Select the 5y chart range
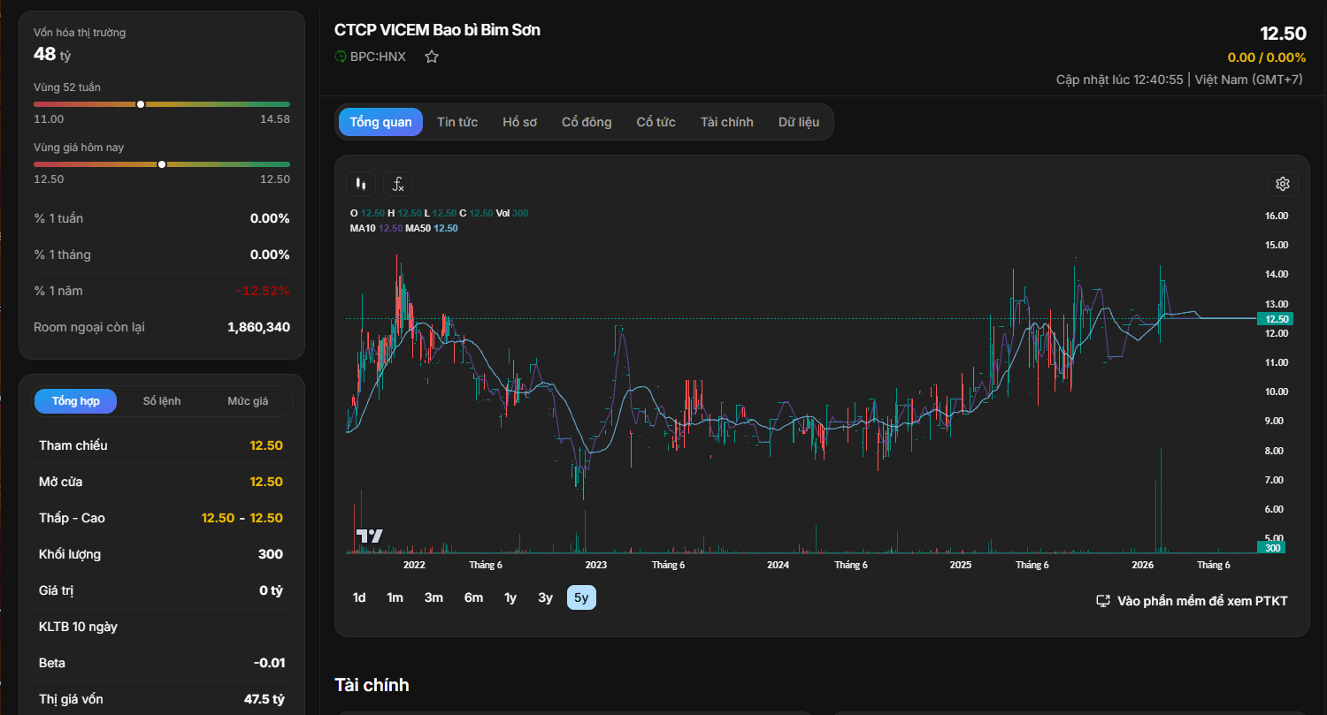The image size is (1327, 715). [x=581, y=597]
